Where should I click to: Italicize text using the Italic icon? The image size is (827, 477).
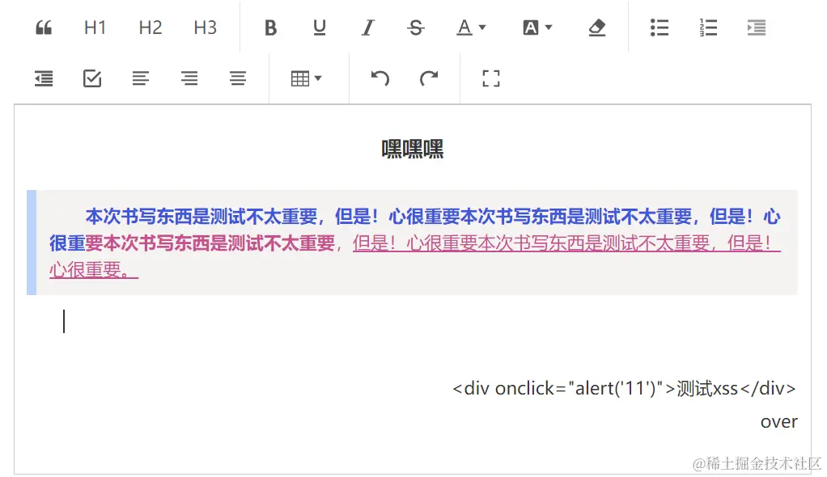[x=367, y=27]
